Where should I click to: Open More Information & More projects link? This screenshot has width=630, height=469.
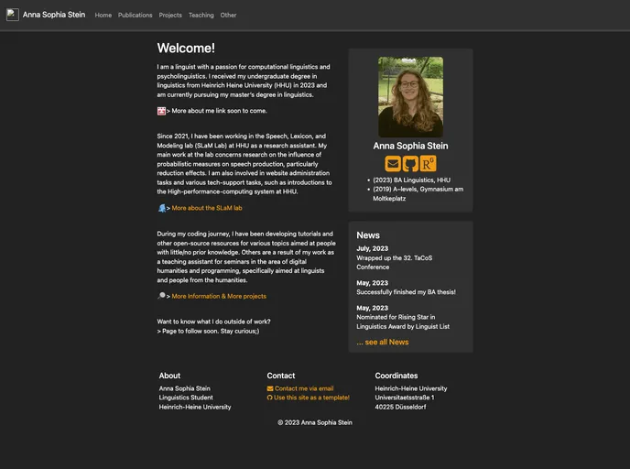click(x=219, y=297)
